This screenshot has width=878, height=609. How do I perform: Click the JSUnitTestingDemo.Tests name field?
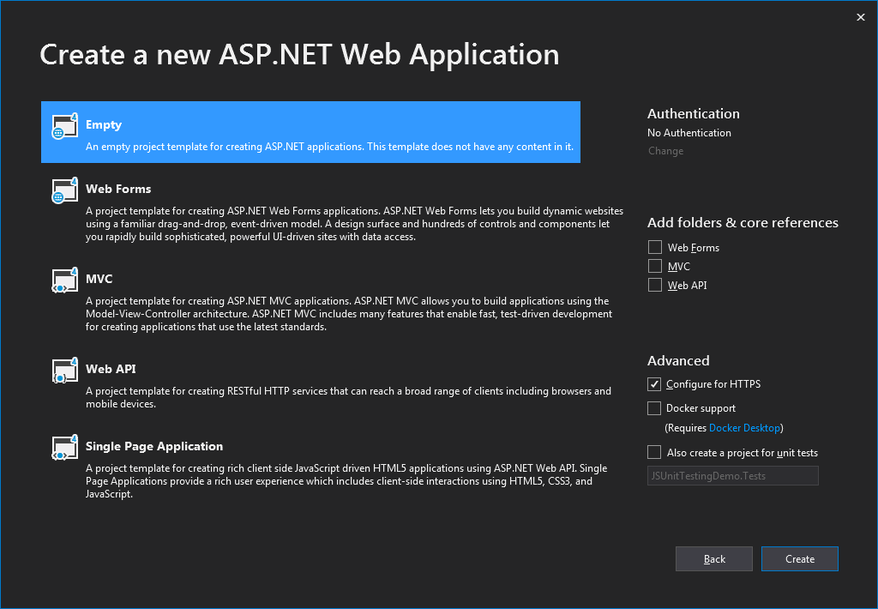coord(732,476)
